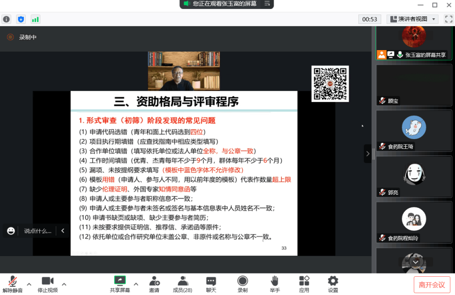Click the 共享屏幕 share screen button
Screen dimensions: 455x295
click(x=120, y=284)
